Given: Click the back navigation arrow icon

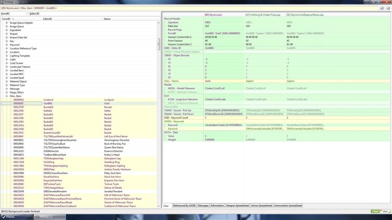Looking at the screenshot, I should [382, 8].
